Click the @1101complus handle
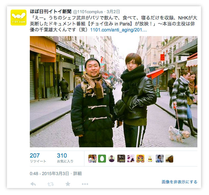 tap(88, 12)
